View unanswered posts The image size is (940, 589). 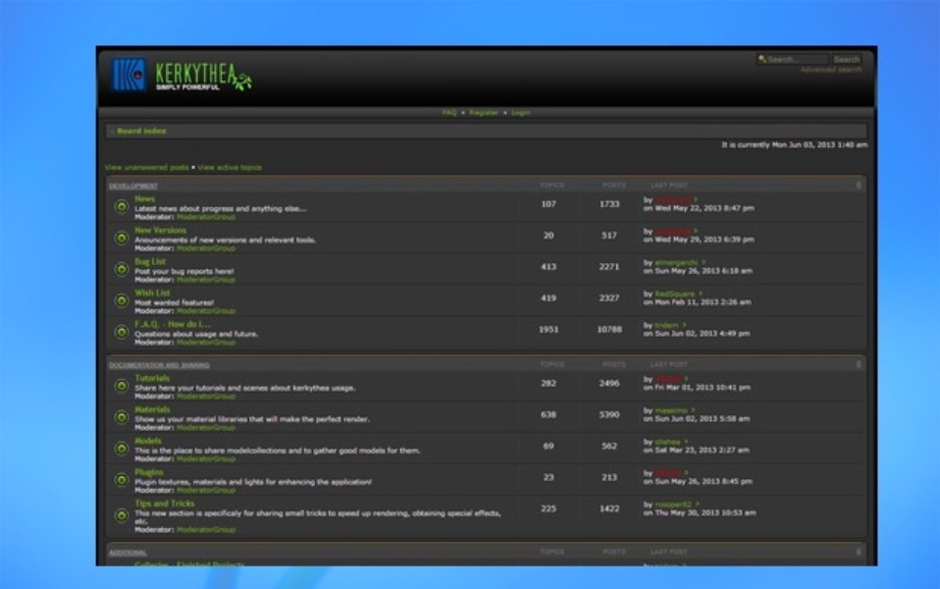coord(145,167)
